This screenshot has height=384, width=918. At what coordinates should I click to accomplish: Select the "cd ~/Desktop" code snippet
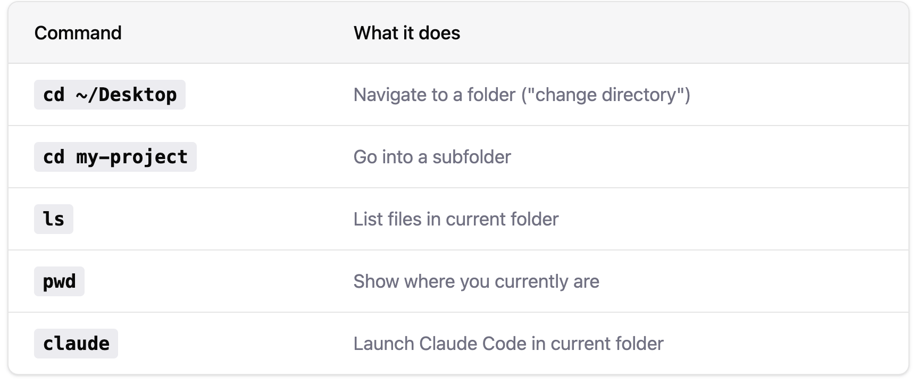[110, 95]
